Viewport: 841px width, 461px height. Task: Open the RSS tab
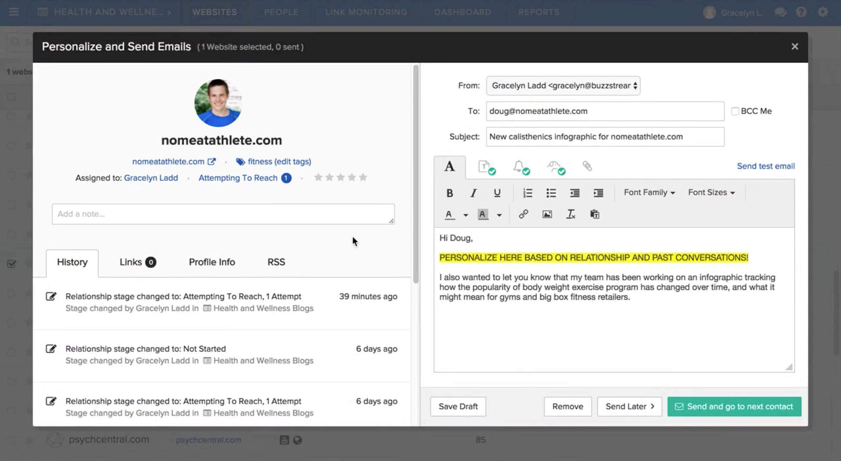click(276, 262)
